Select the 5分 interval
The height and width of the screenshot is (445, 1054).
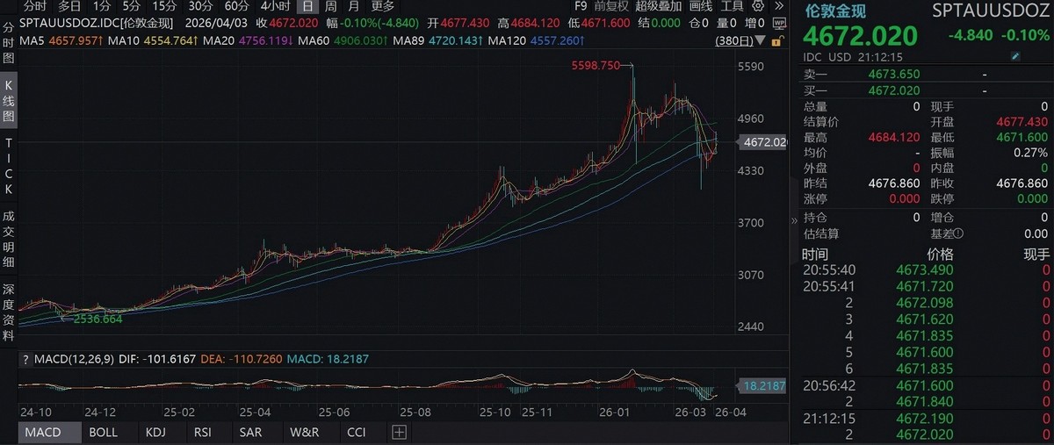[x=131, y=6]
